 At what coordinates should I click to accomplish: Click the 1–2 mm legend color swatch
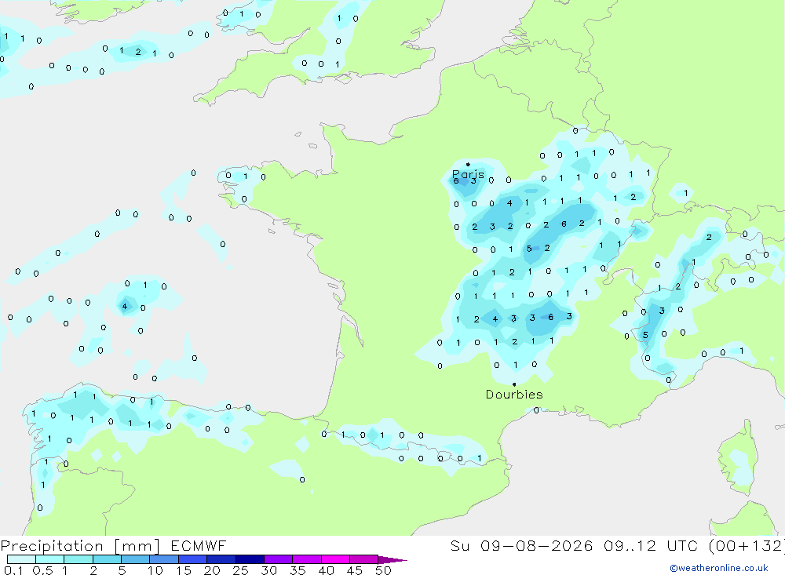78,559
